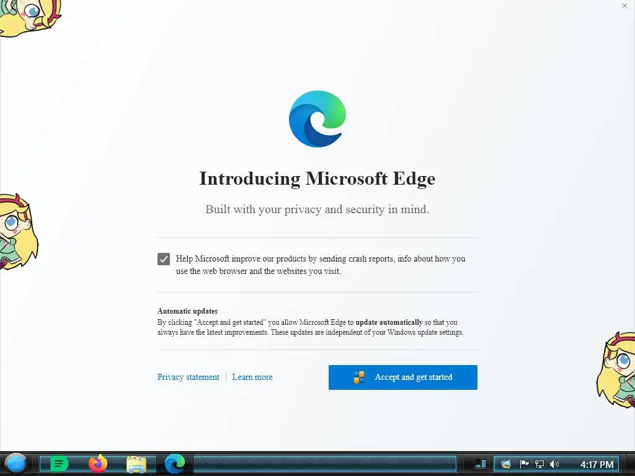Open the network status tray icon
The image size is (635, 476).
click(539, 464)
